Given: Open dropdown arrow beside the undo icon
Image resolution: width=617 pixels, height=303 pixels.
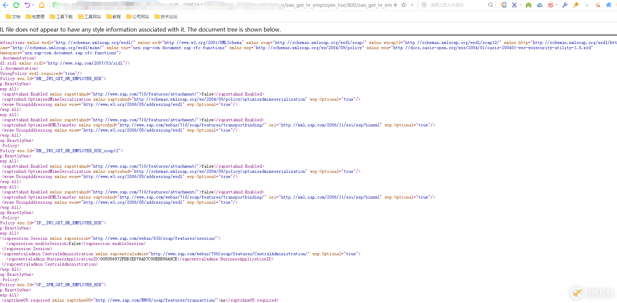Looking at the screenshot, I should click(x=33, y=5).
